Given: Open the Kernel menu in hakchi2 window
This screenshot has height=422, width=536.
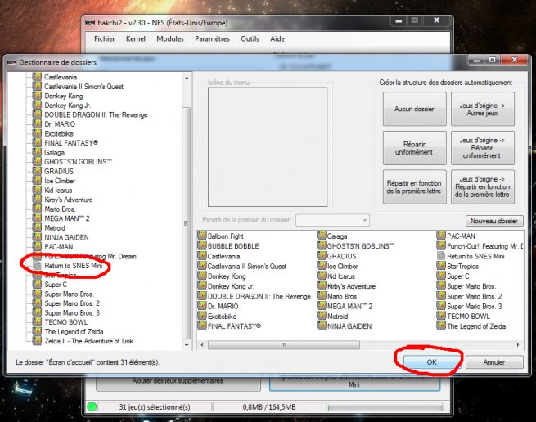Looking at the screenshot, I should pyautogui.click(x=135, y=39).
